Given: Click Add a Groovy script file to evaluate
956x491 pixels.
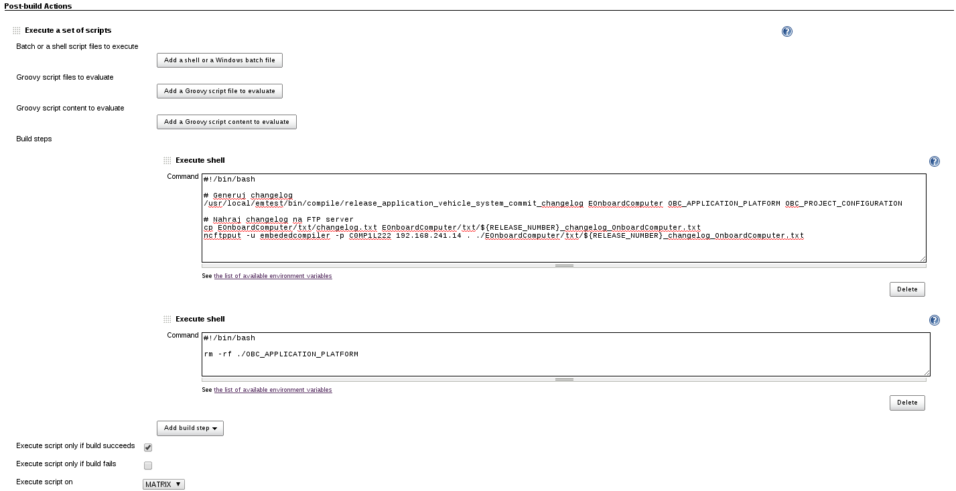Looking at the screenshot, I should [219, 90].
